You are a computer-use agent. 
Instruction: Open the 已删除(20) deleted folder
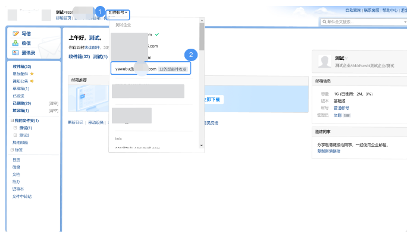(x=22, y=103)
